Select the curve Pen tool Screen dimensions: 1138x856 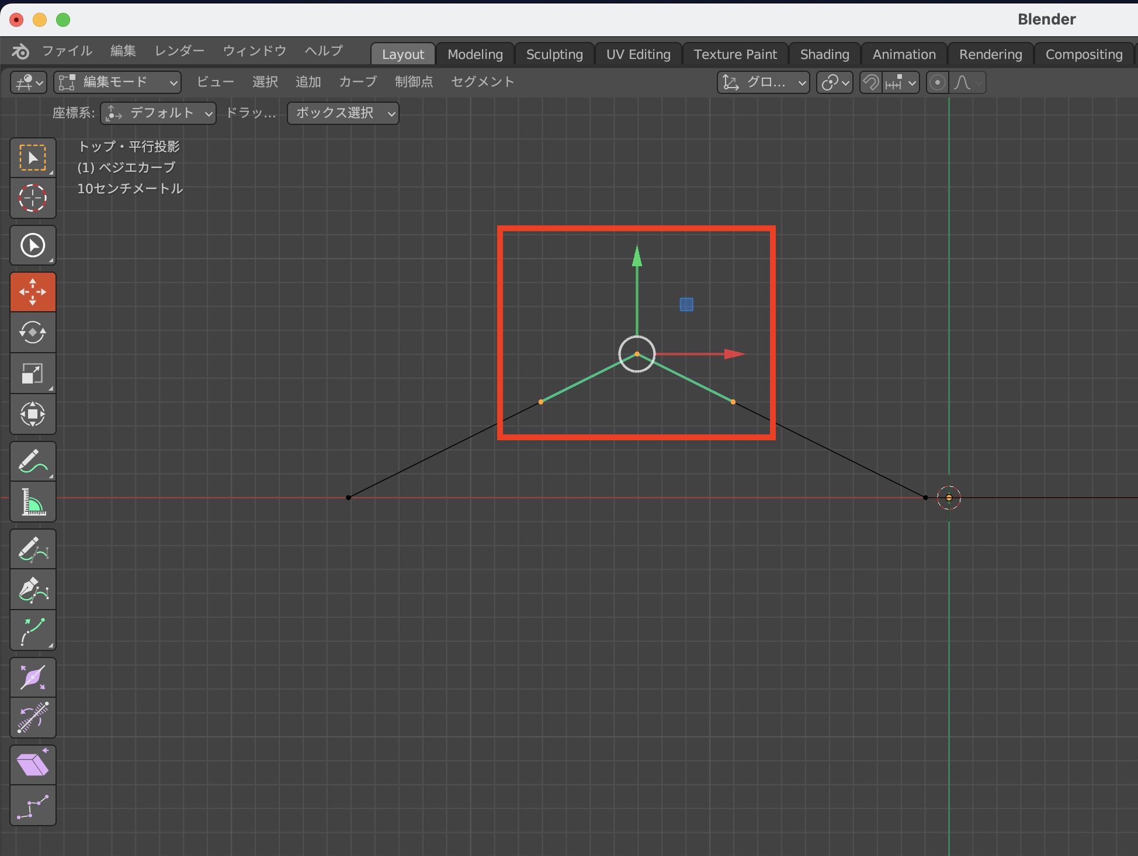click(33, 589)
